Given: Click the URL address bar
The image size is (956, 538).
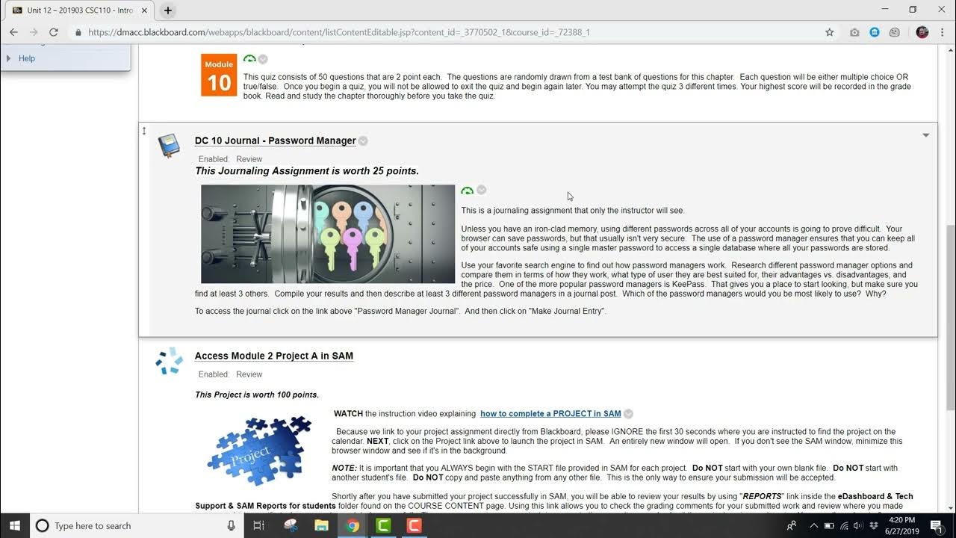Looking at the screenshot, I should coord(448,32).
